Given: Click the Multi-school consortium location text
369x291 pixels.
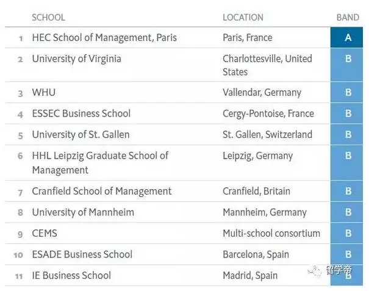Looking at the screenshot, I should (271, 233).
